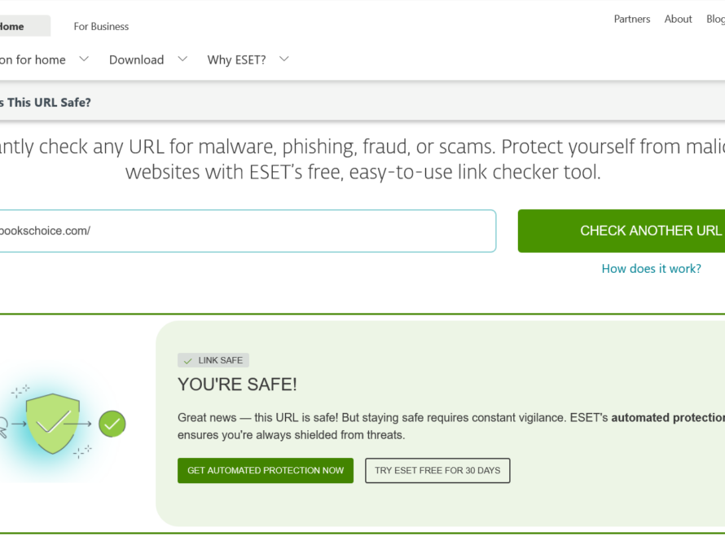Screen dimensions: 725x541
Task: Click GET AUTOMATED PROTECTION NOW
Action: pyautogui.click(x=265, y=470)
